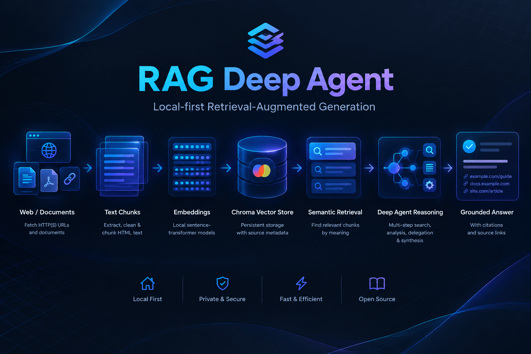Select the "Text Chunks" stage label
The height and width of the screenshot is (354, 531).
click(x=122, y=212)
